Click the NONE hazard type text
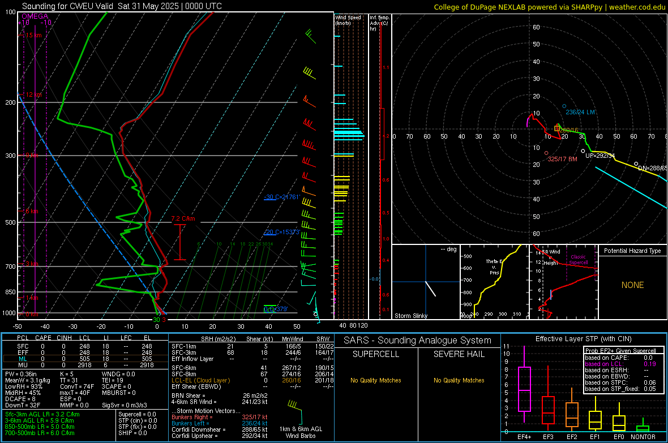Image resolution: width=668 pixels, height=443 pixels. click(633, 285)
